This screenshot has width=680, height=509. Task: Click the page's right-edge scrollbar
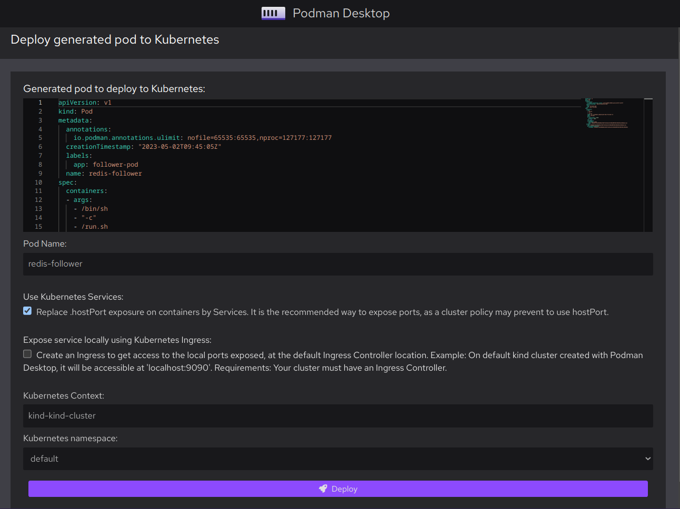pos(679,268)
